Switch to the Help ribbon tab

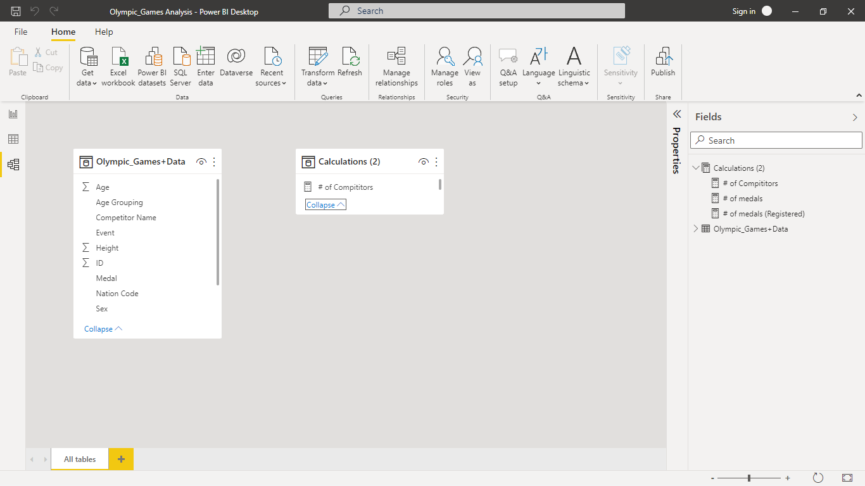pos(103,32)
